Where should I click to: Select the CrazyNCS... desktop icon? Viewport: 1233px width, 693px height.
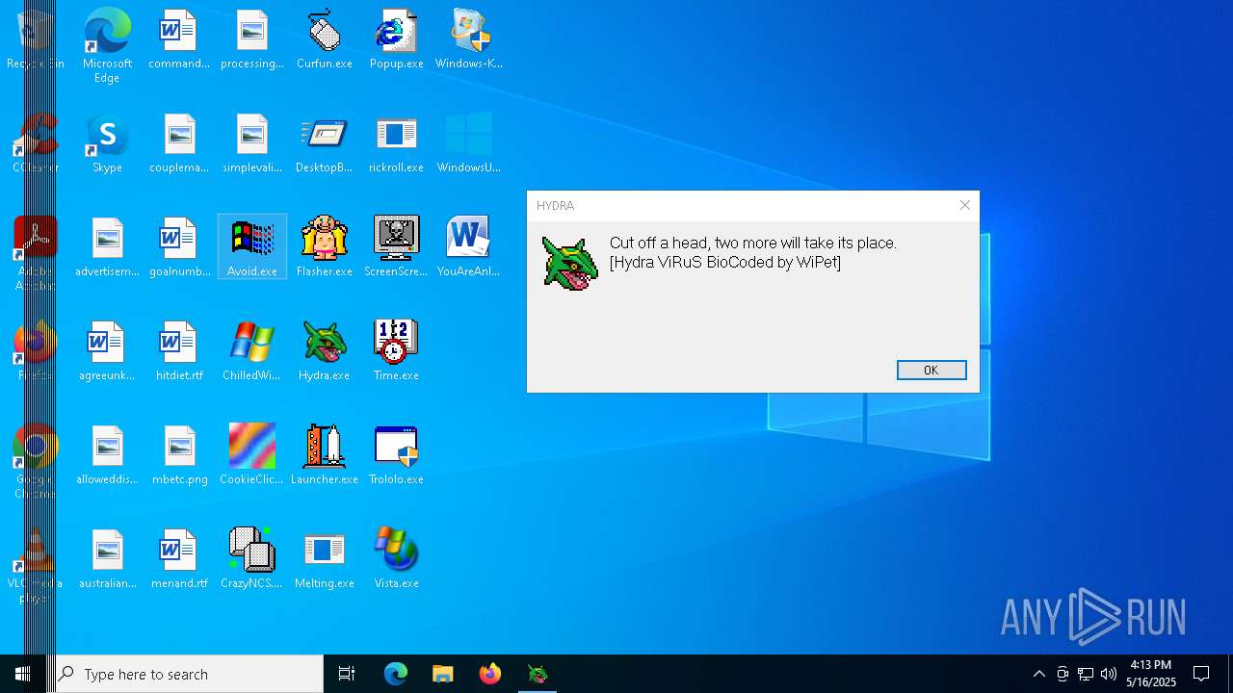252,559
